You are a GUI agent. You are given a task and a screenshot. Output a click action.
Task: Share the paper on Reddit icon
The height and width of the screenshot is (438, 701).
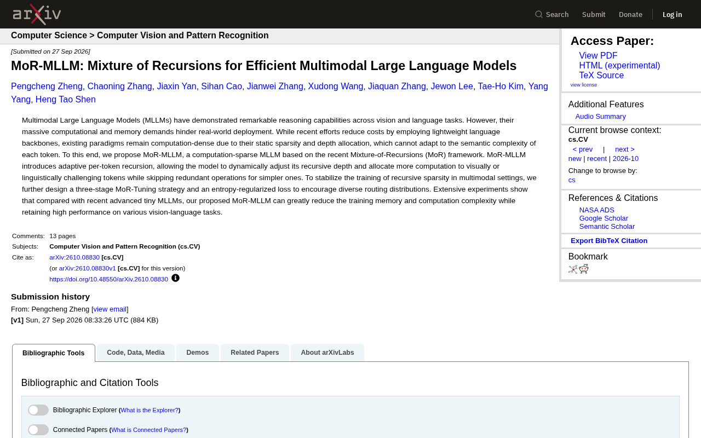pos(584,269)
